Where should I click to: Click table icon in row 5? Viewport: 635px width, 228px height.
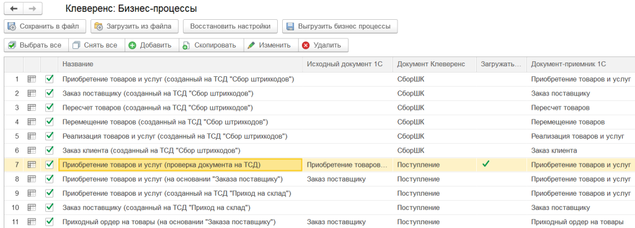click(32, 136)
